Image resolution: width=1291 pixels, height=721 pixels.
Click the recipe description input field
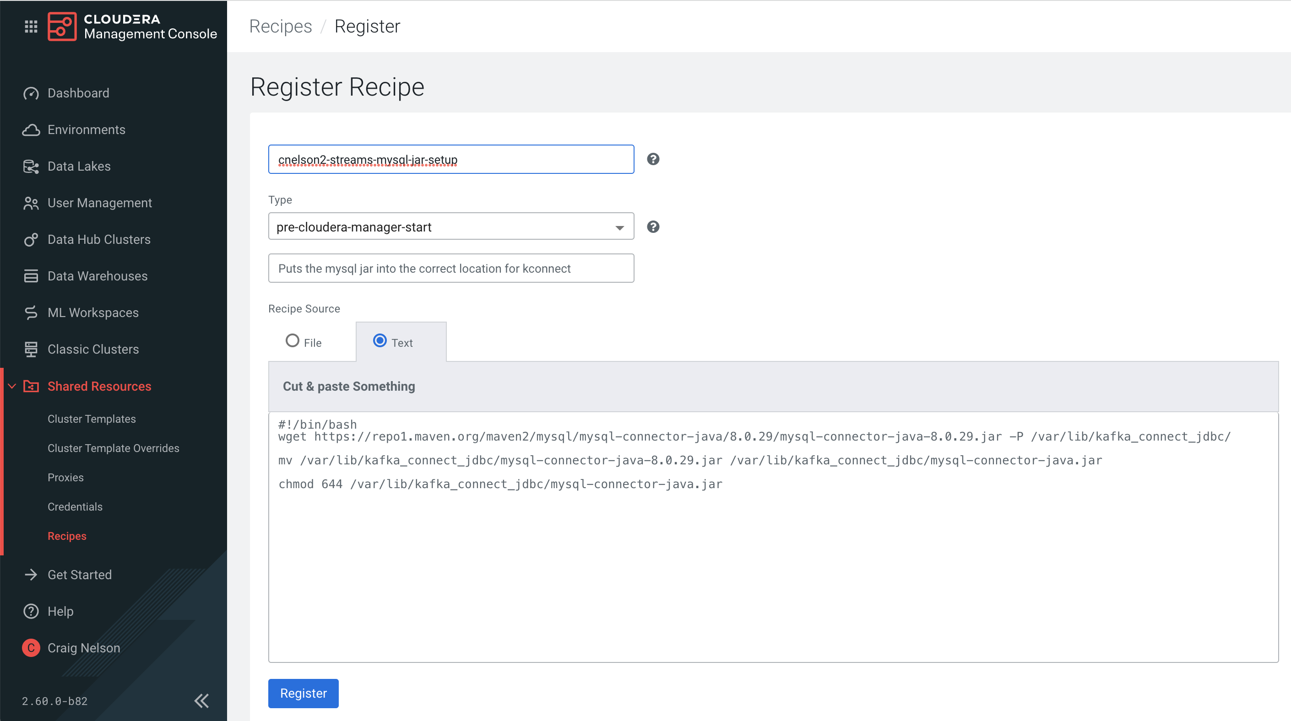(450, 269)
